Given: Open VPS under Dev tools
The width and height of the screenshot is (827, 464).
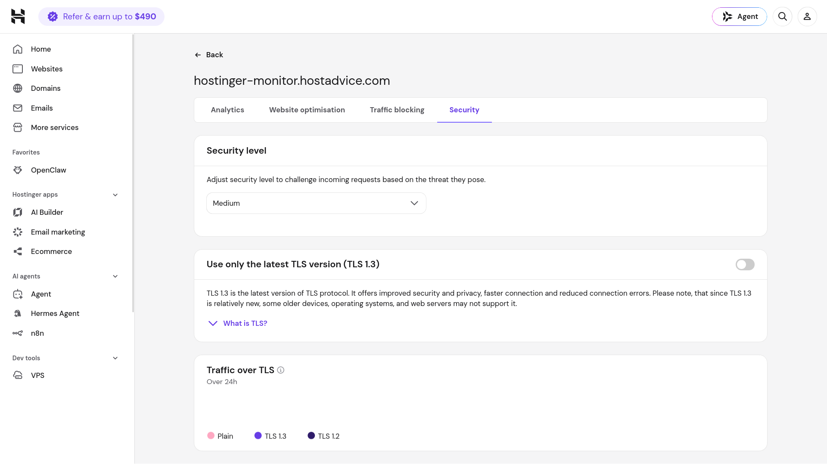Looking at the screenshot, I should click(x=37, y=375).
